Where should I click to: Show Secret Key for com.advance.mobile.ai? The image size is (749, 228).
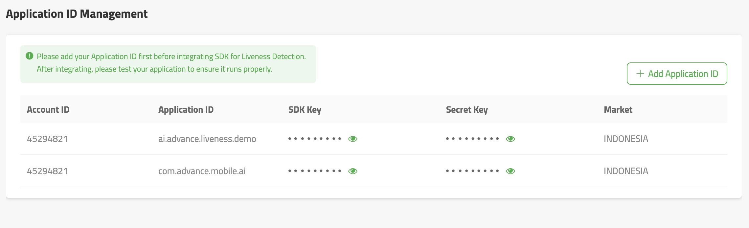[511, 171]
